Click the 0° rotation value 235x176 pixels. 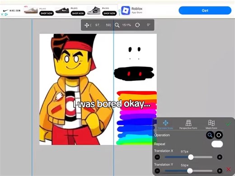[149, 25]
